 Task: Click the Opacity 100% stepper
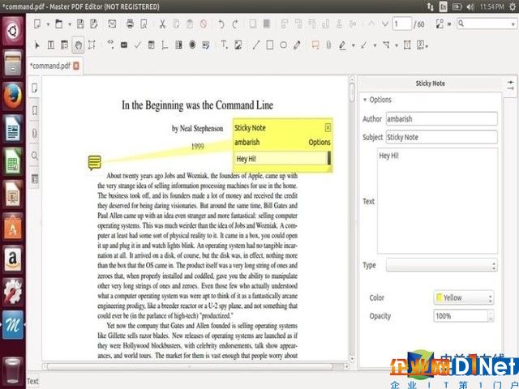point(491,316)
